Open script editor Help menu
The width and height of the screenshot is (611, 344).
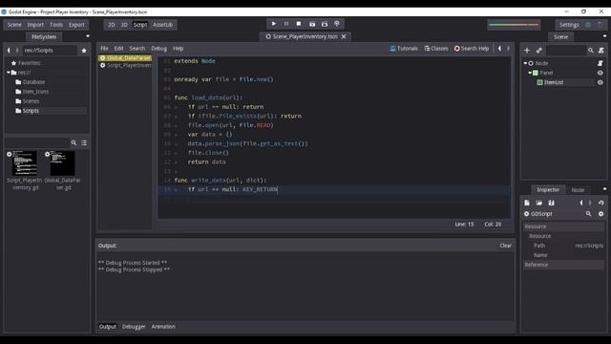tap(179, 49)
